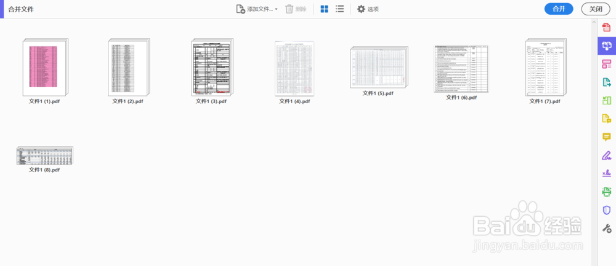Click the file name label 文件1 (3).pdf
Screen dimensions: 616x266
tap(211, 101)
